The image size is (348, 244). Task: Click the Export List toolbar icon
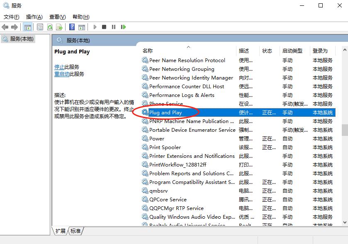click(59, 27)
